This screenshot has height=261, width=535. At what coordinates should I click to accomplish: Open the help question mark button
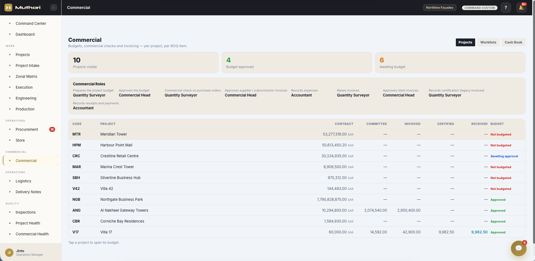[x=506, y=8]
